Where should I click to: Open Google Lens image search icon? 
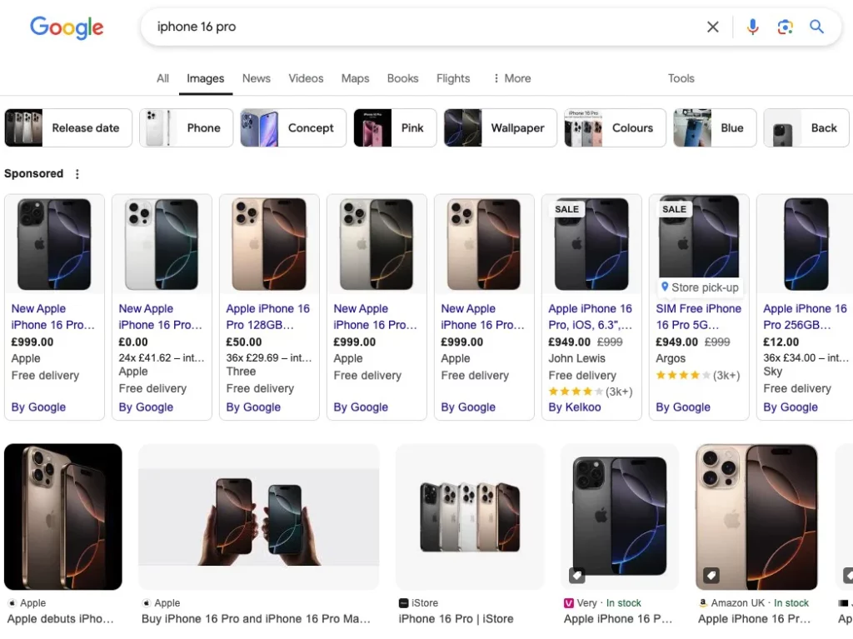[785, 27]
